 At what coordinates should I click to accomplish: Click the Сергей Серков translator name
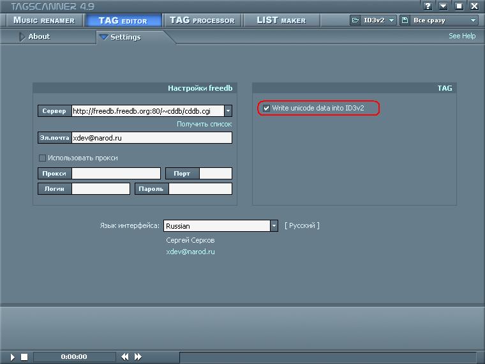pos(190,240)
